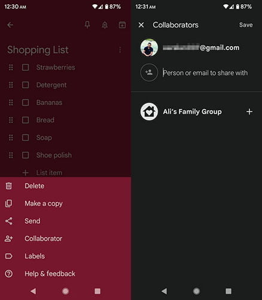Mark Shoe polish as done
This screenshot has width=262, height=300.
click(x=26, y=155)
